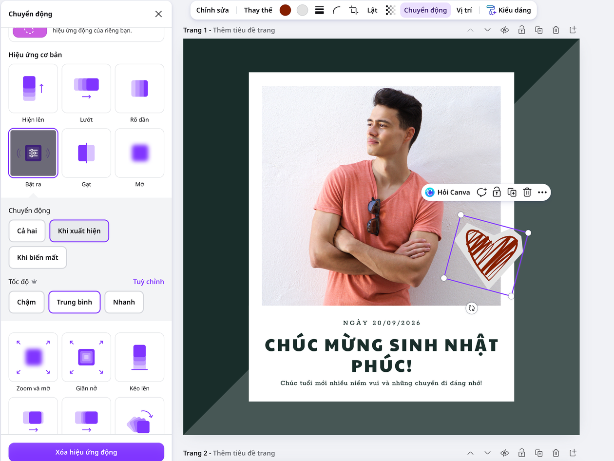Edit Trang 1 title field
The image size is (614, 461).
pyautogui.click(x=244, y=30)
